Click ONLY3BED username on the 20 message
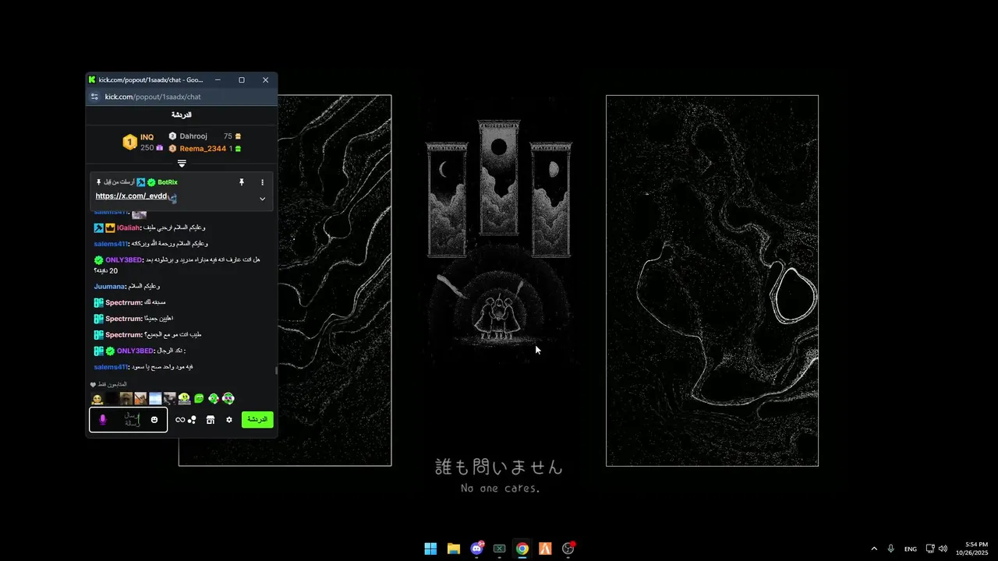This screenshot has width=998, height=561. coord(124,260)
